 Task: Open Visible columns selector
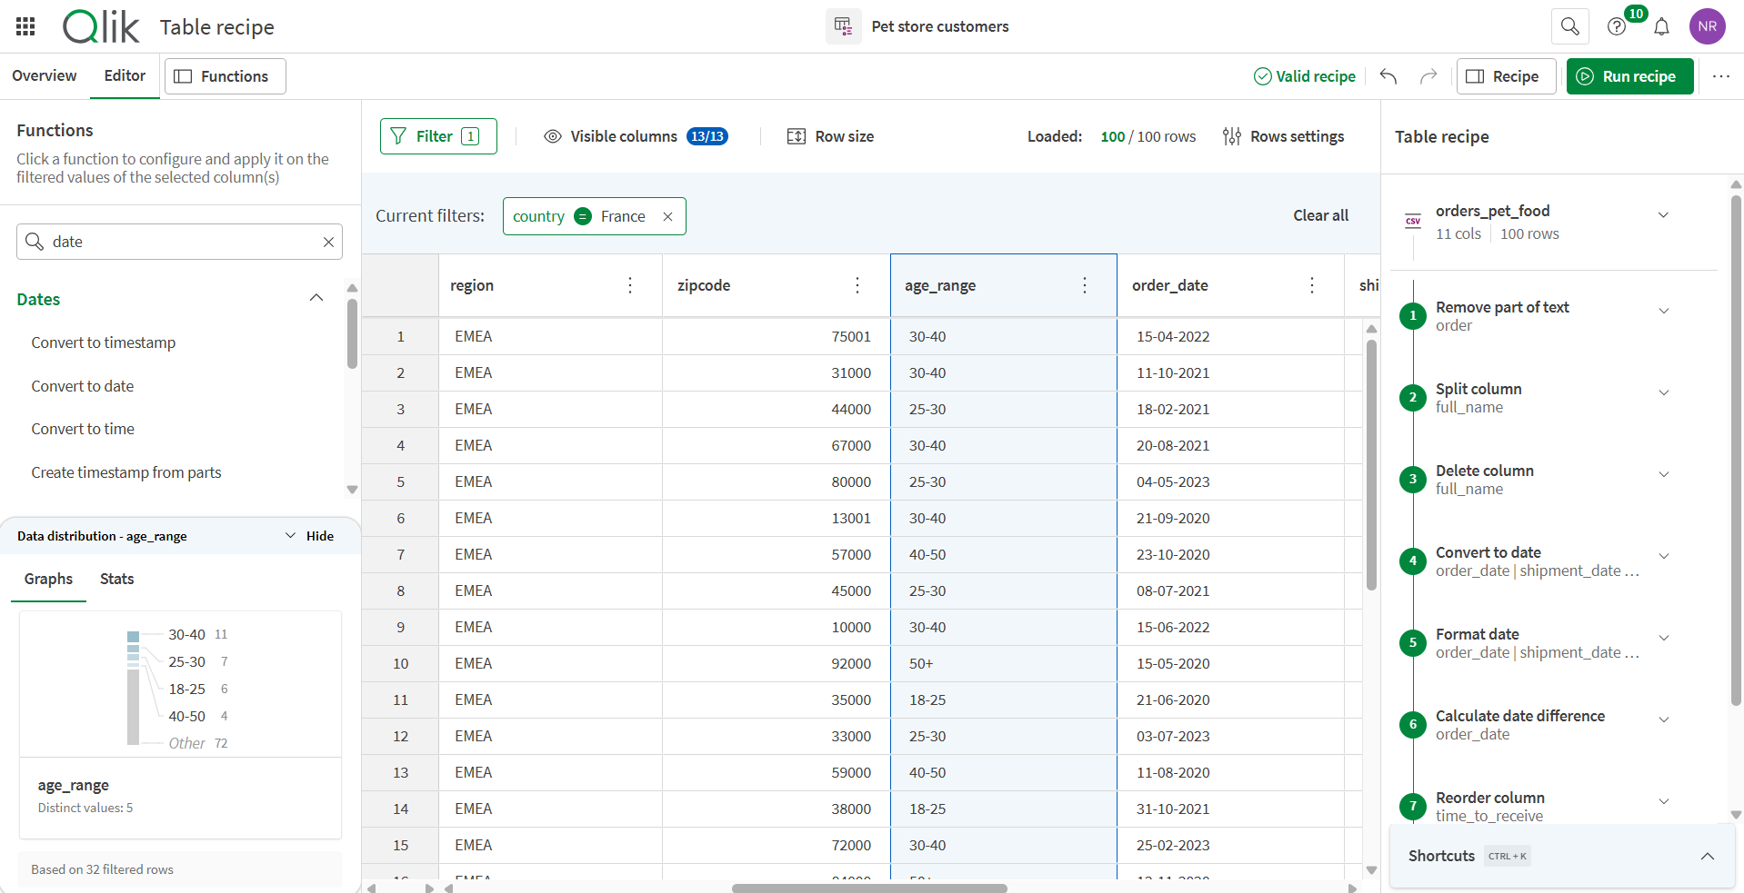pyautogui.click(x=636, y=136)
